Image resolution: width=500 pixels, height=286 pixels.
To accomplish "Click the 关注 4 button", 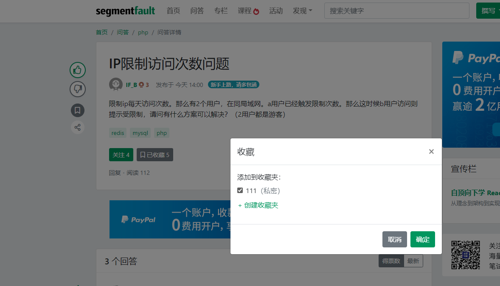I will pyautogui.click(x=121, y=154).
